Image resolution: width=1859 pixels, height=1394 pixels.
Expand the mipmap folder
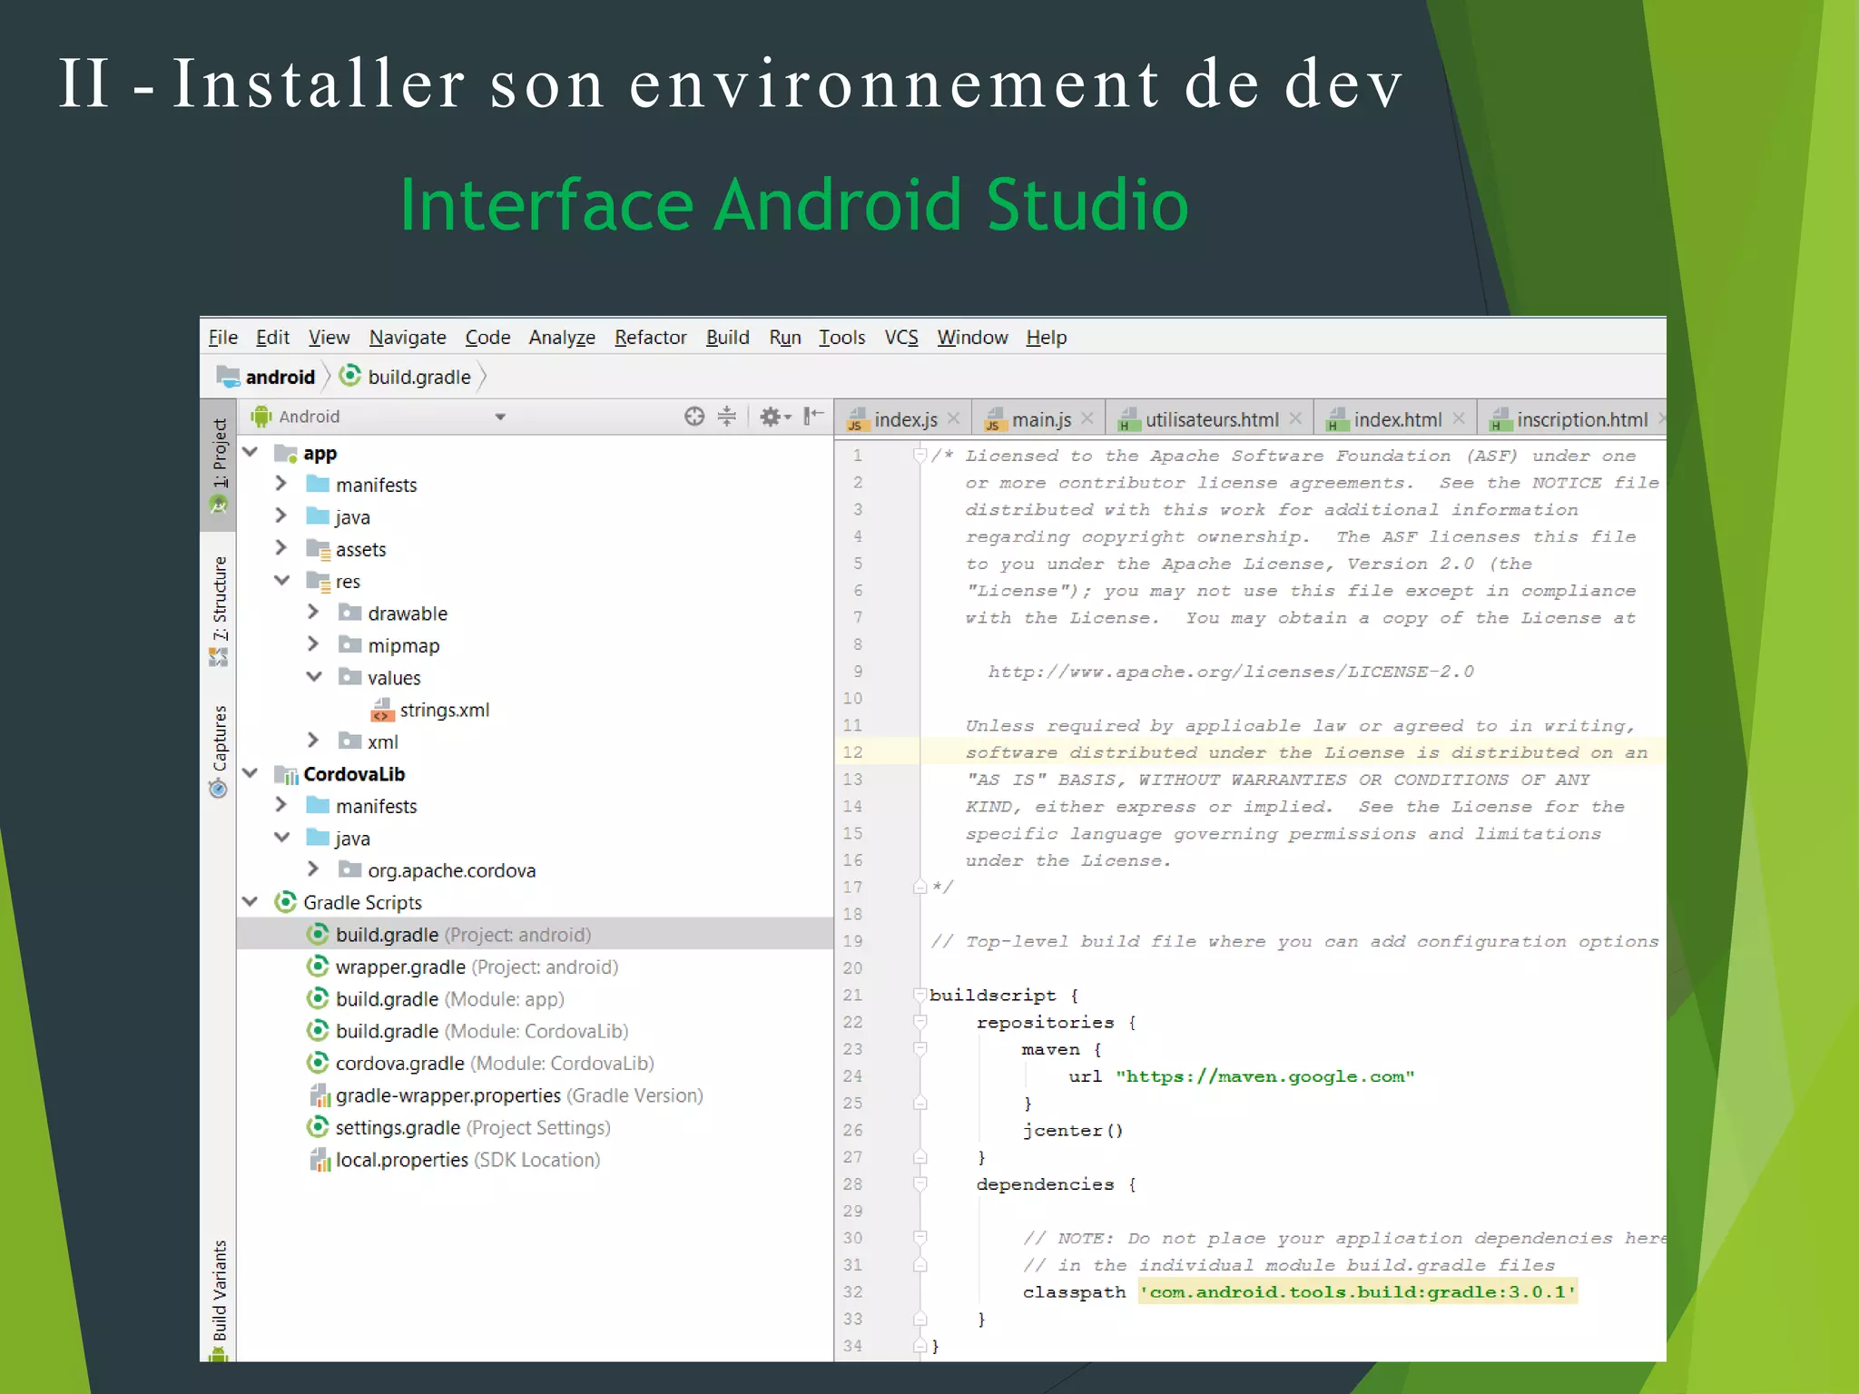tap(313, 643)
